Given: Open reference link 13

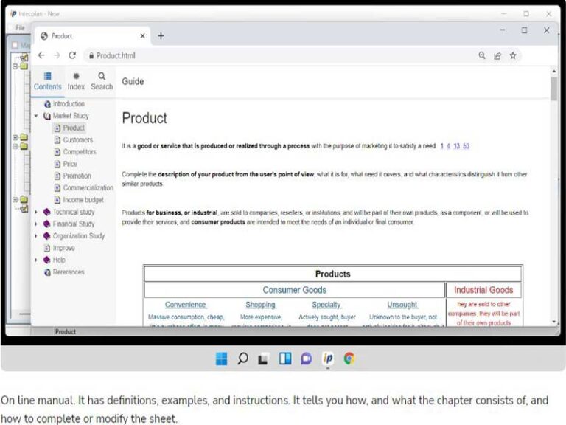Looking at the screenshot, I should pos(457,146).
